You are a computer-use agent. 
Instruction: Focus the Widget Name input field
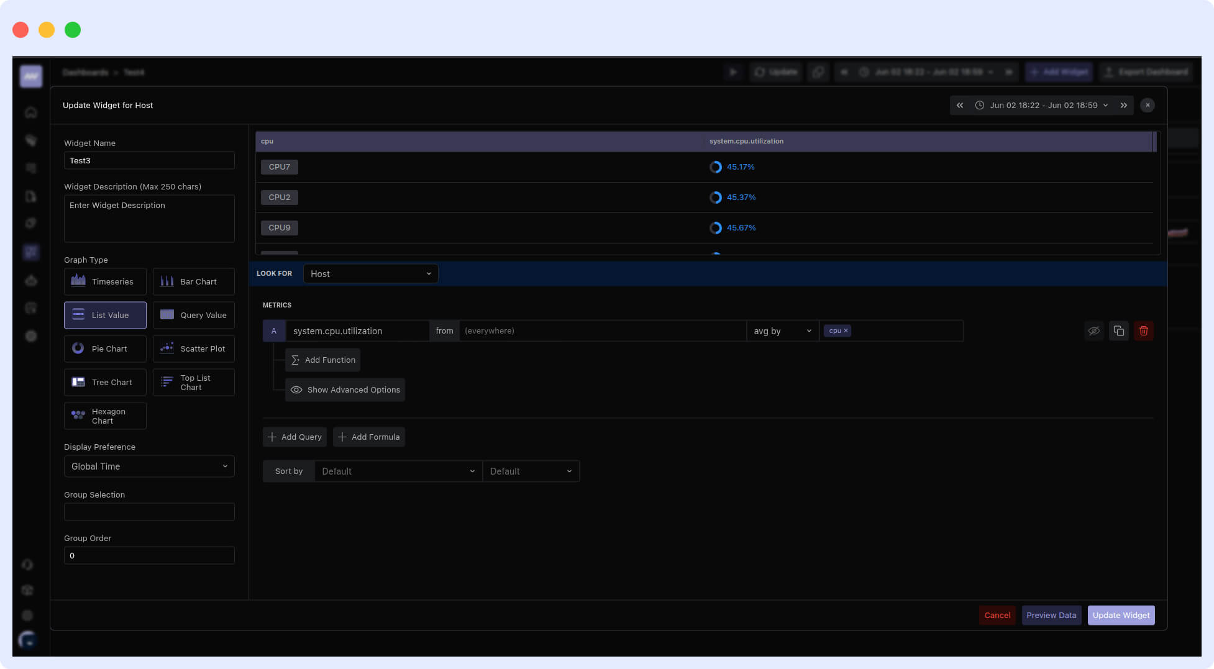149,161
